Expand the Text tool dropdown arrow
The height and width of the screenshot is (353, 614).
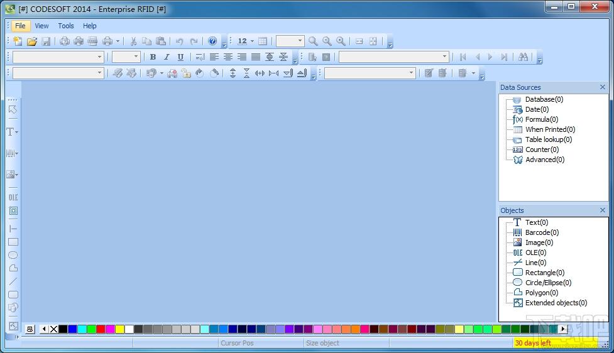tap(17, 133)
